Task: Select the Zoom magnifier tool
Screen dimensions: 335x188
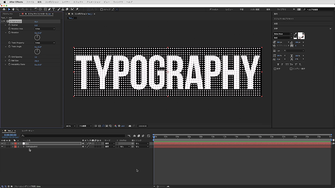Action: (x=18, y=9)
